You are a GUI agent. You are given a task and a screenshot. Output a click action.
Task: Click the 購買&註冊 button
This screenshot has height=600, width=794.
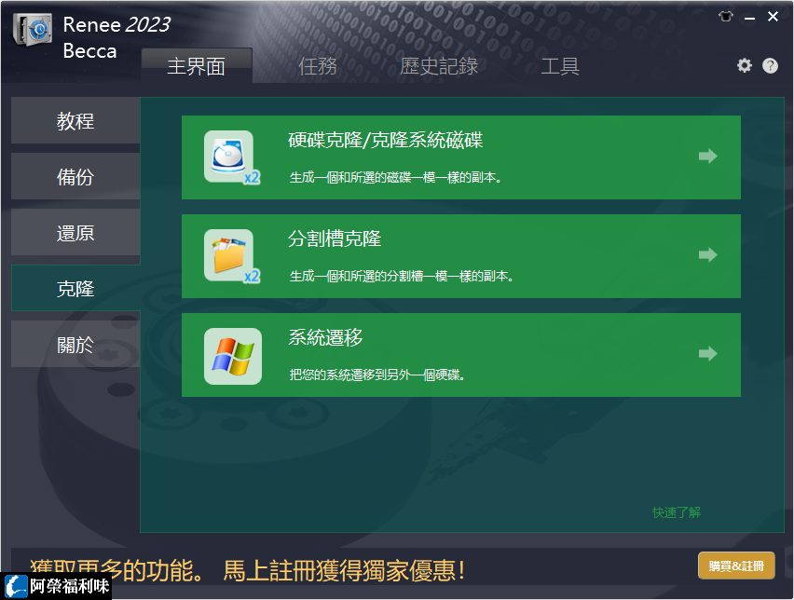coord(736,566)
